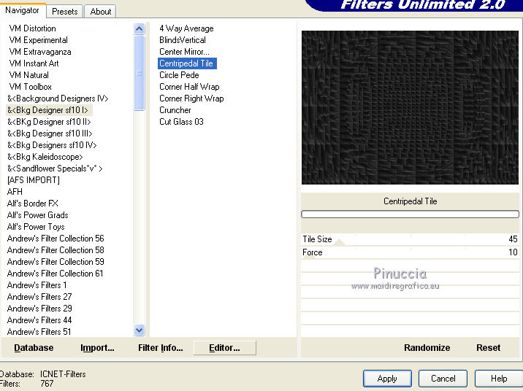Select Andrew's Filter Collection 58
The height and width of the screenshot is (391, 523).
(56, 250)
